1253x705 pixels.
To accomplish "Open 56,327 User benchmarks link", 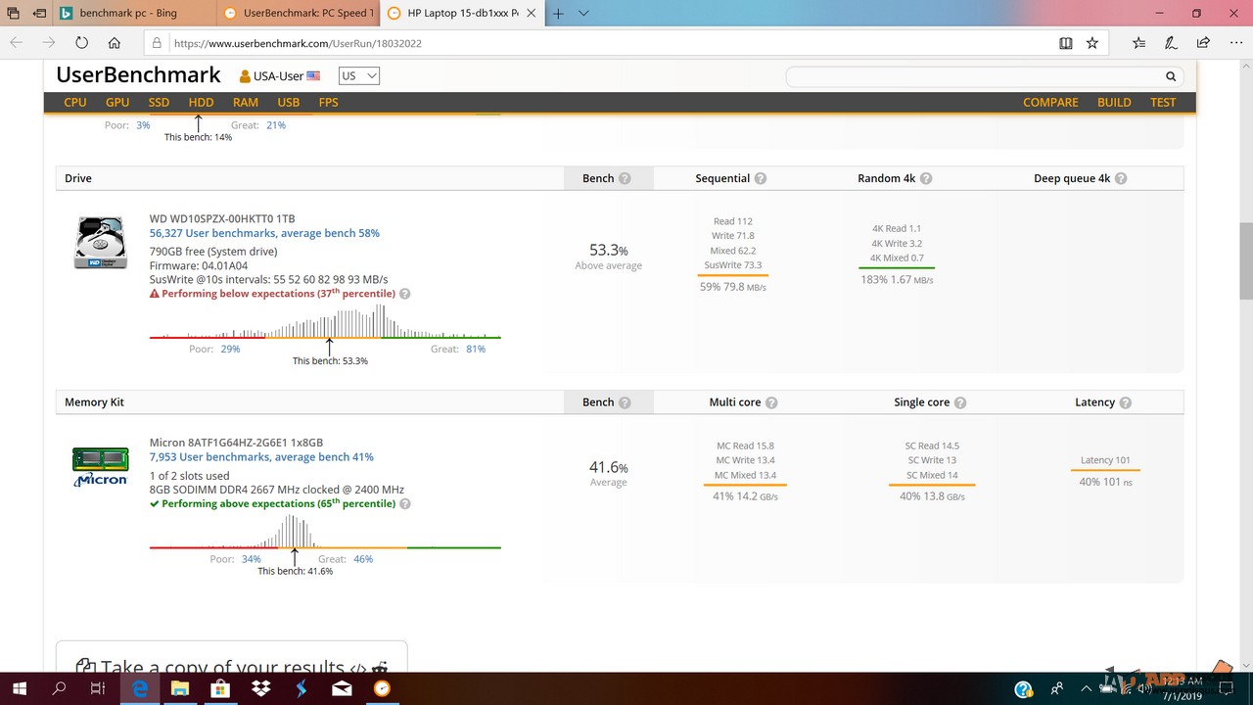I will (264, 233).
